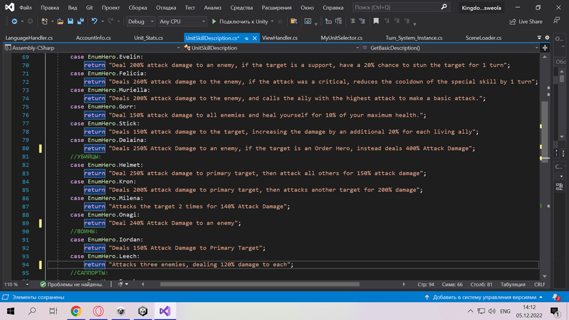569x320 pixels.
Task: Open the Git menu
Action: click(x=89, y=7)
